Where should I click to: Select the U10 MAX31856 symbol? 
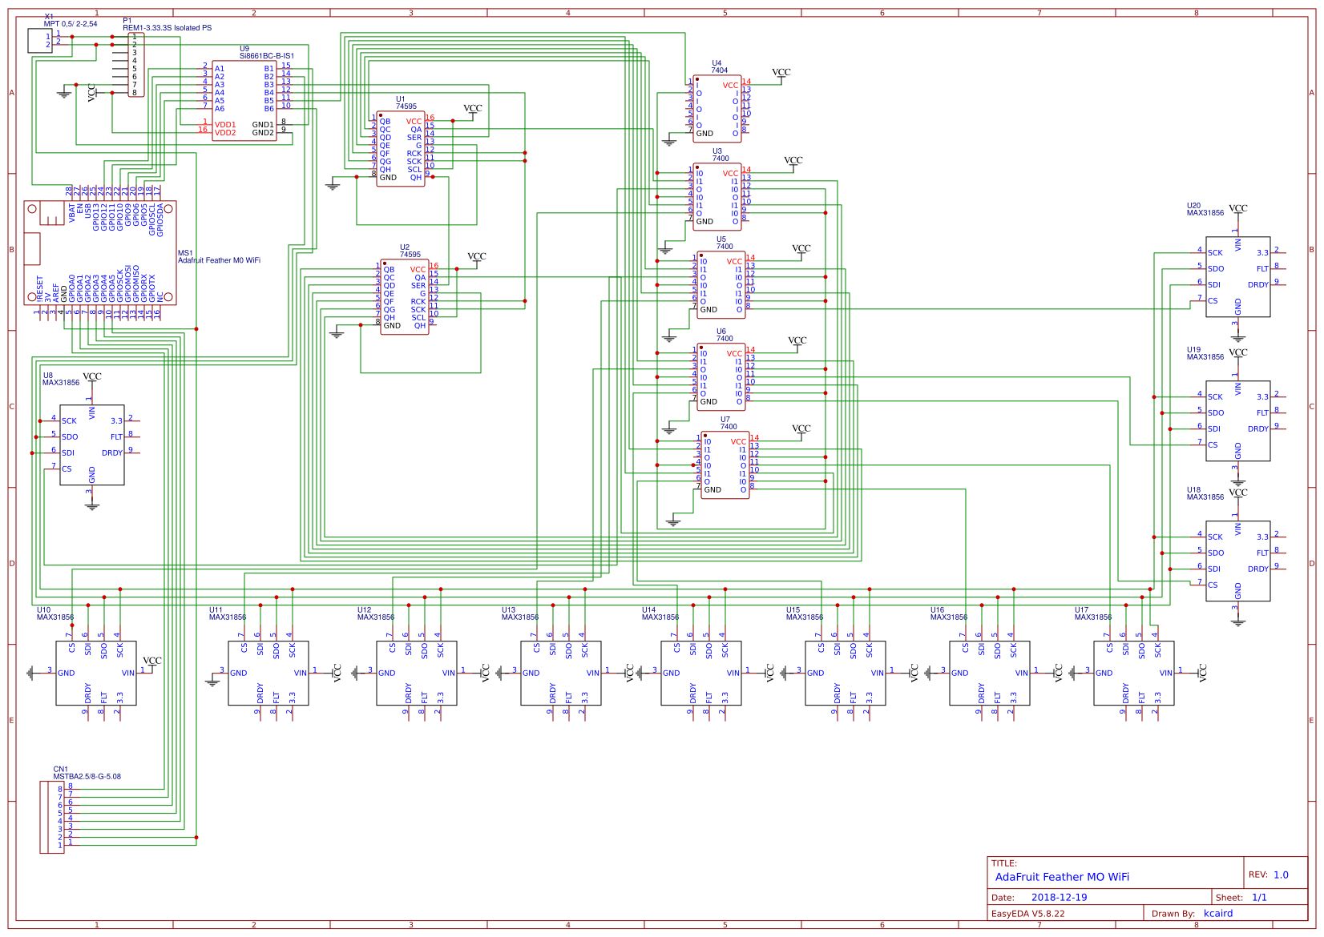96,673
